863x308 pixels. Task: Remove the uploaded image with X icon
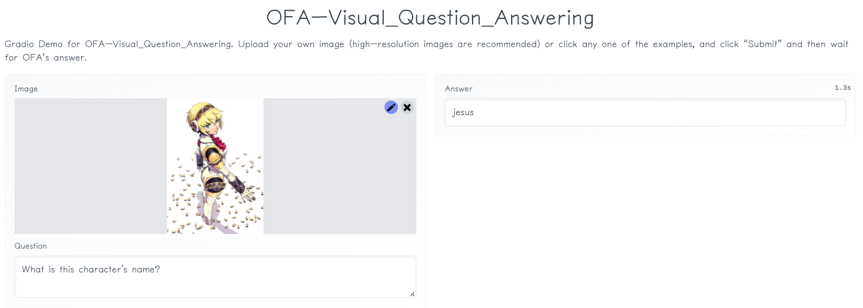pos(407,108)
